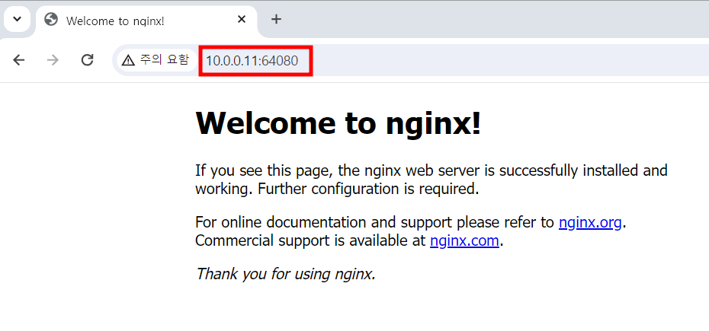Go back with the back arrow
Viewport: 709px width, 331px height.
18,60
